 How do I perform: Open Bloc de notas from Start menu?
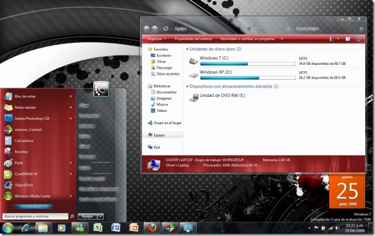click(x=37, y=96)
